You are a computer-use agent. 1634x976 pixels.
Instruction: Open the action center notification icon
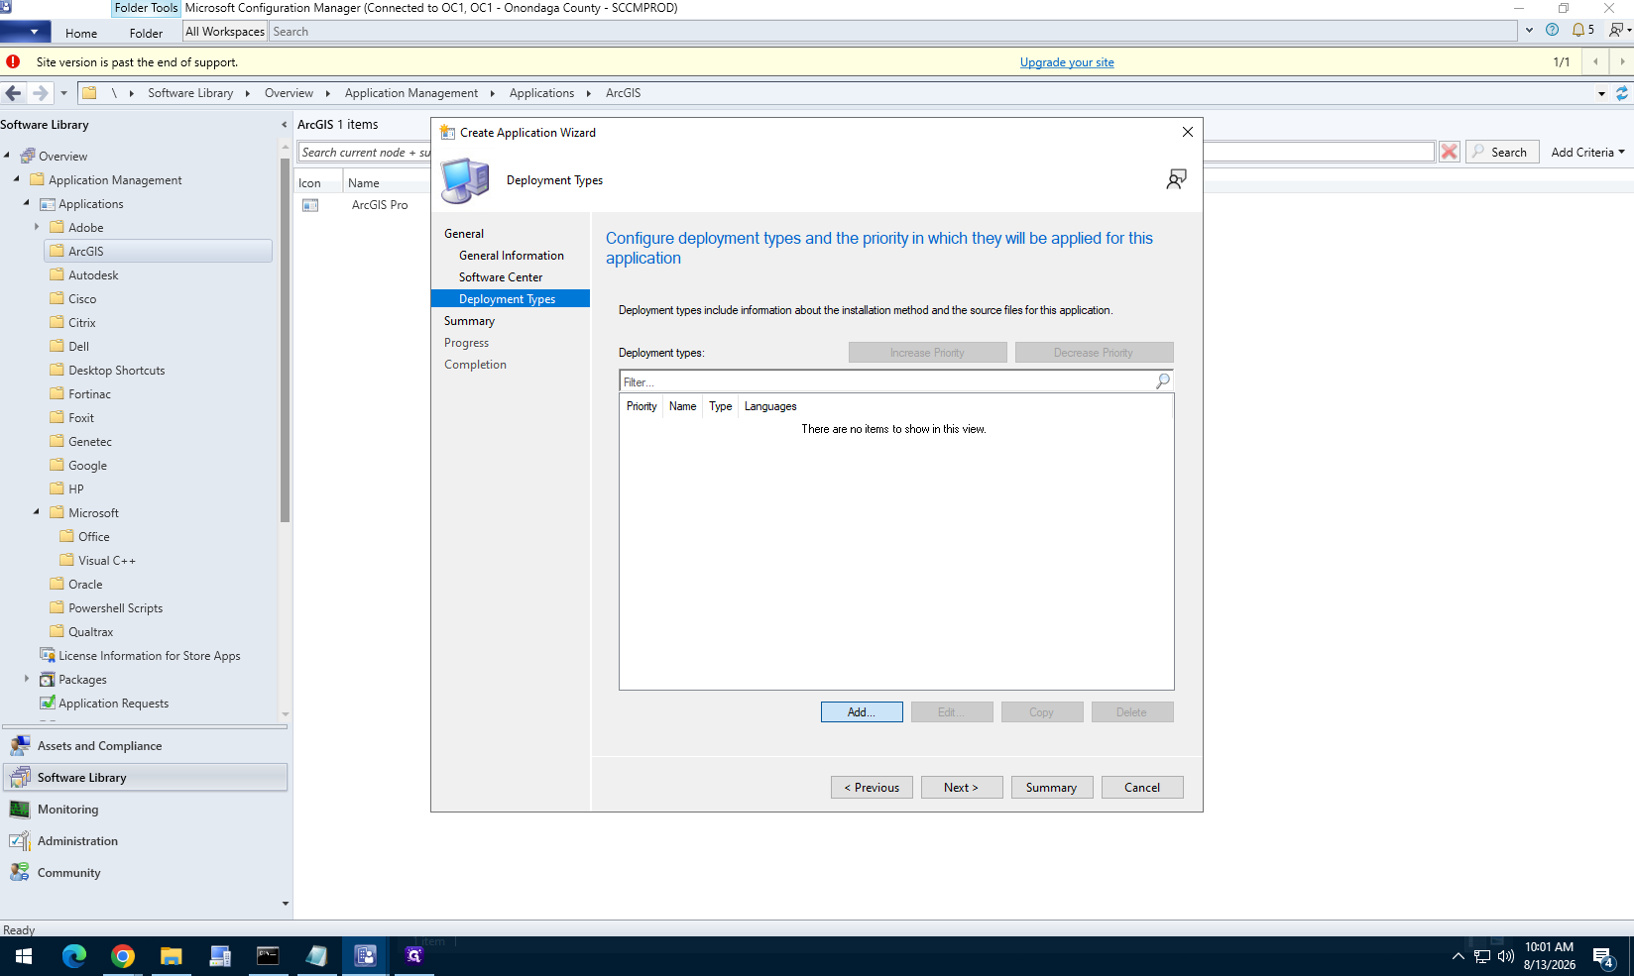(1603, 957)
